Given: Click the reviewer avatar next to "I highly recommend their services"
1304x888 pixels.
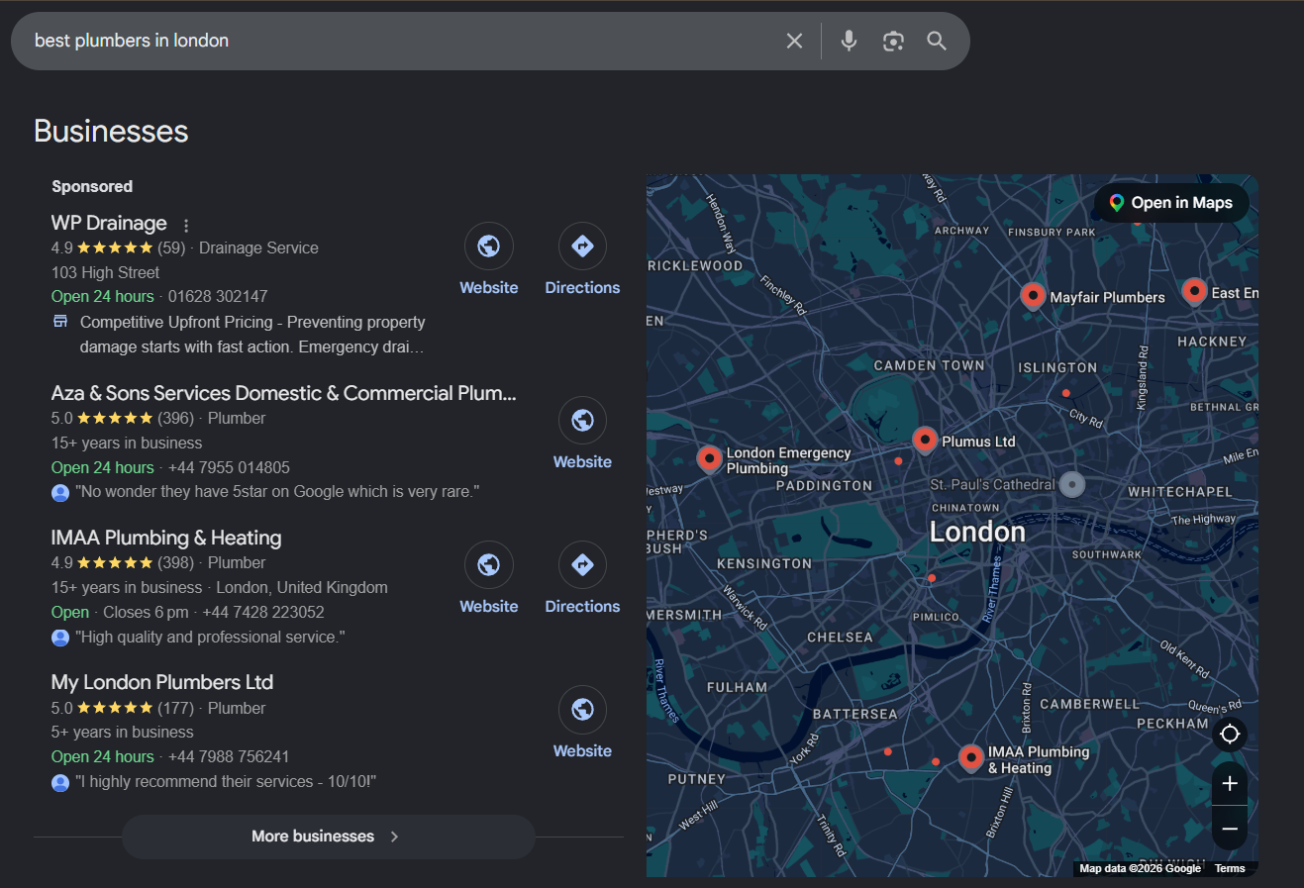Looking at the screenshot, I should click(60, 782).
